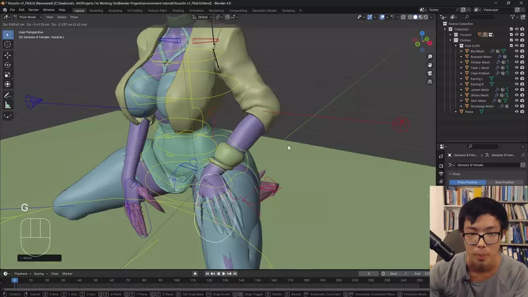
Task: Activate the Cursor tool
Action: 7,45
